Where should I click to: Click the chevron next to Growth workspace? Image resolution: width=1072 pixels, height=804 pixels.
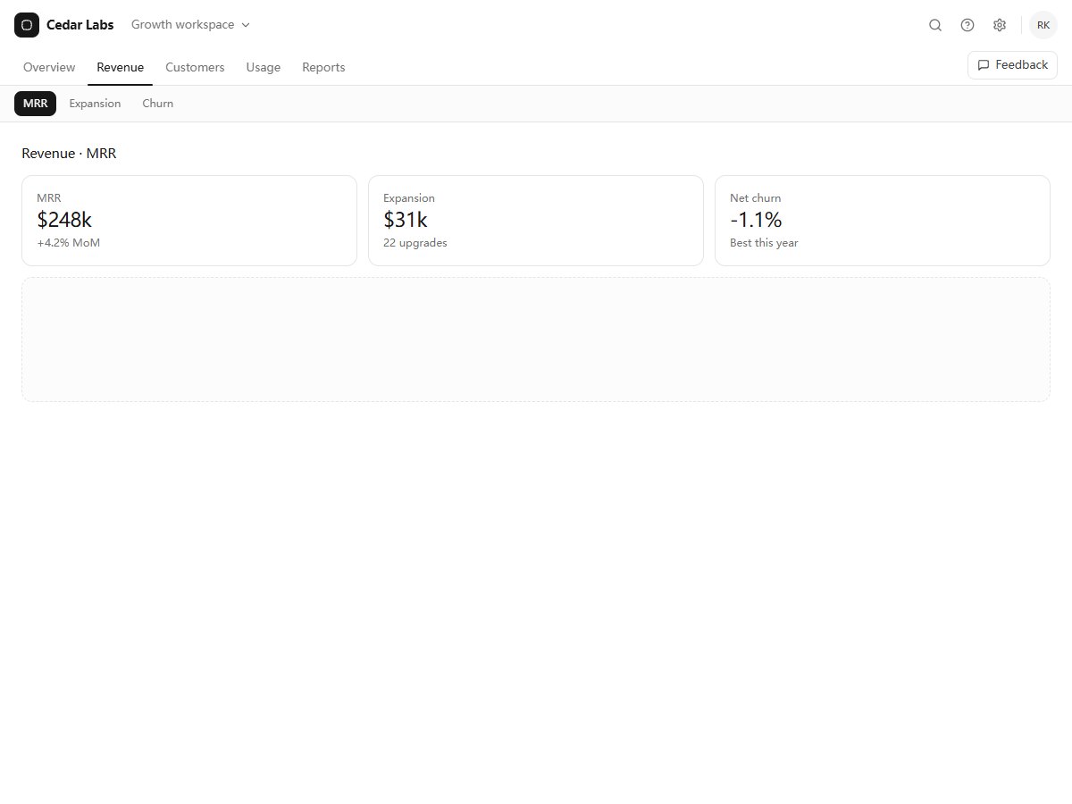246,25
